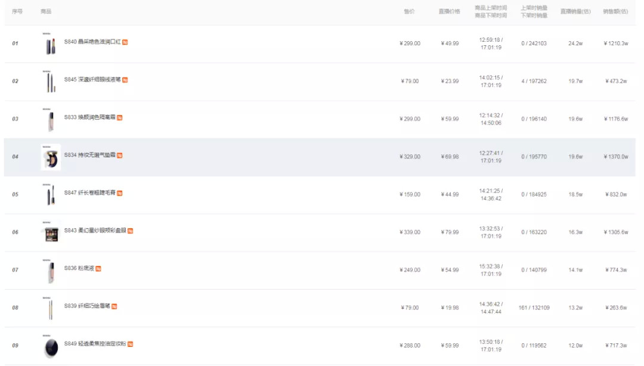Screen dimensions: 644x366
Task: Click Taobao icon next to S839 eyebrow pencil
Action: tap(114, 306)
